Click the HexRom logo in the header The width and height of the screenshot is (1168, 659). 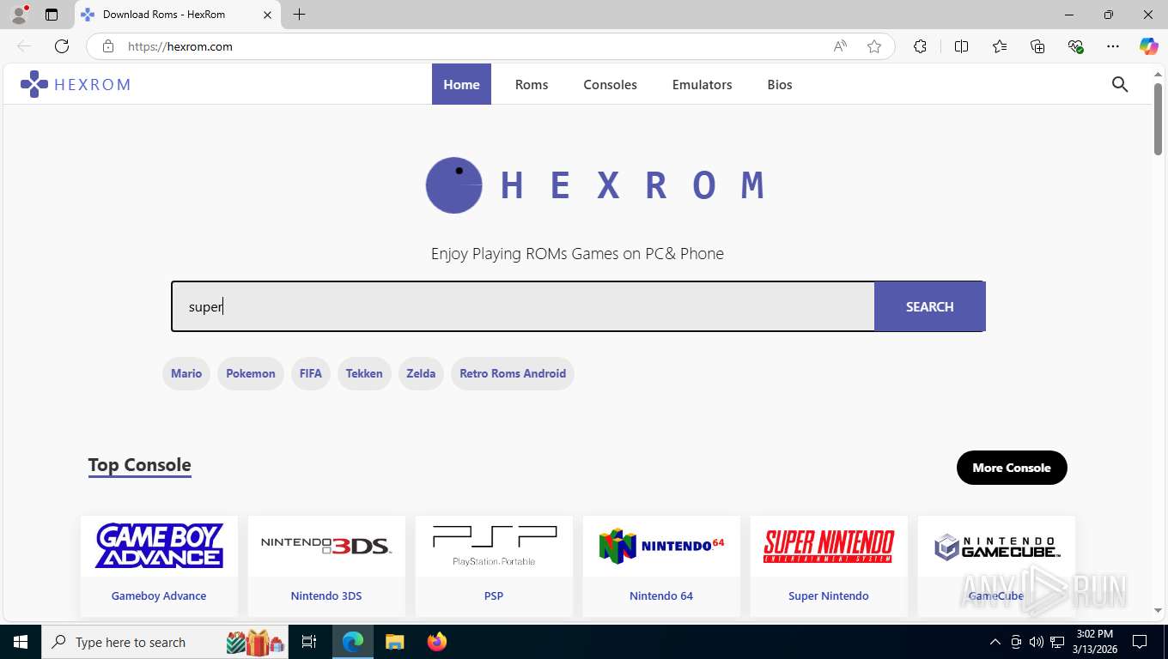[76, 84]
